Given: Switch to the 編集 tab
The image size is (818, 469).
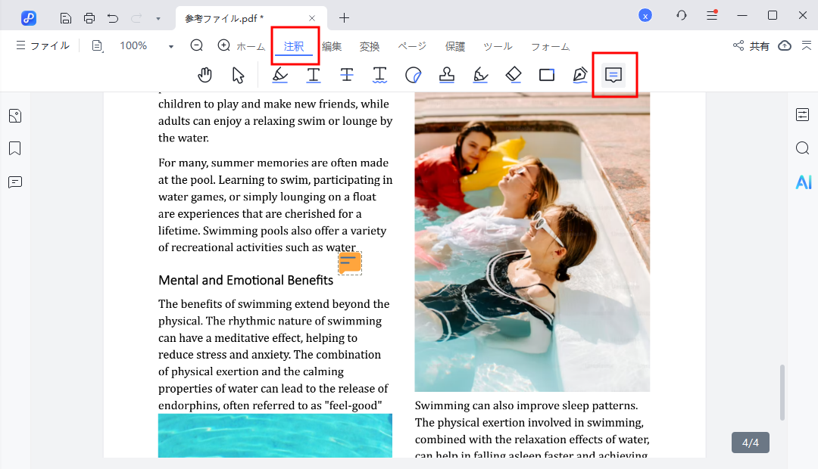Looking at the screenshot, I should (x=332, y=46).
